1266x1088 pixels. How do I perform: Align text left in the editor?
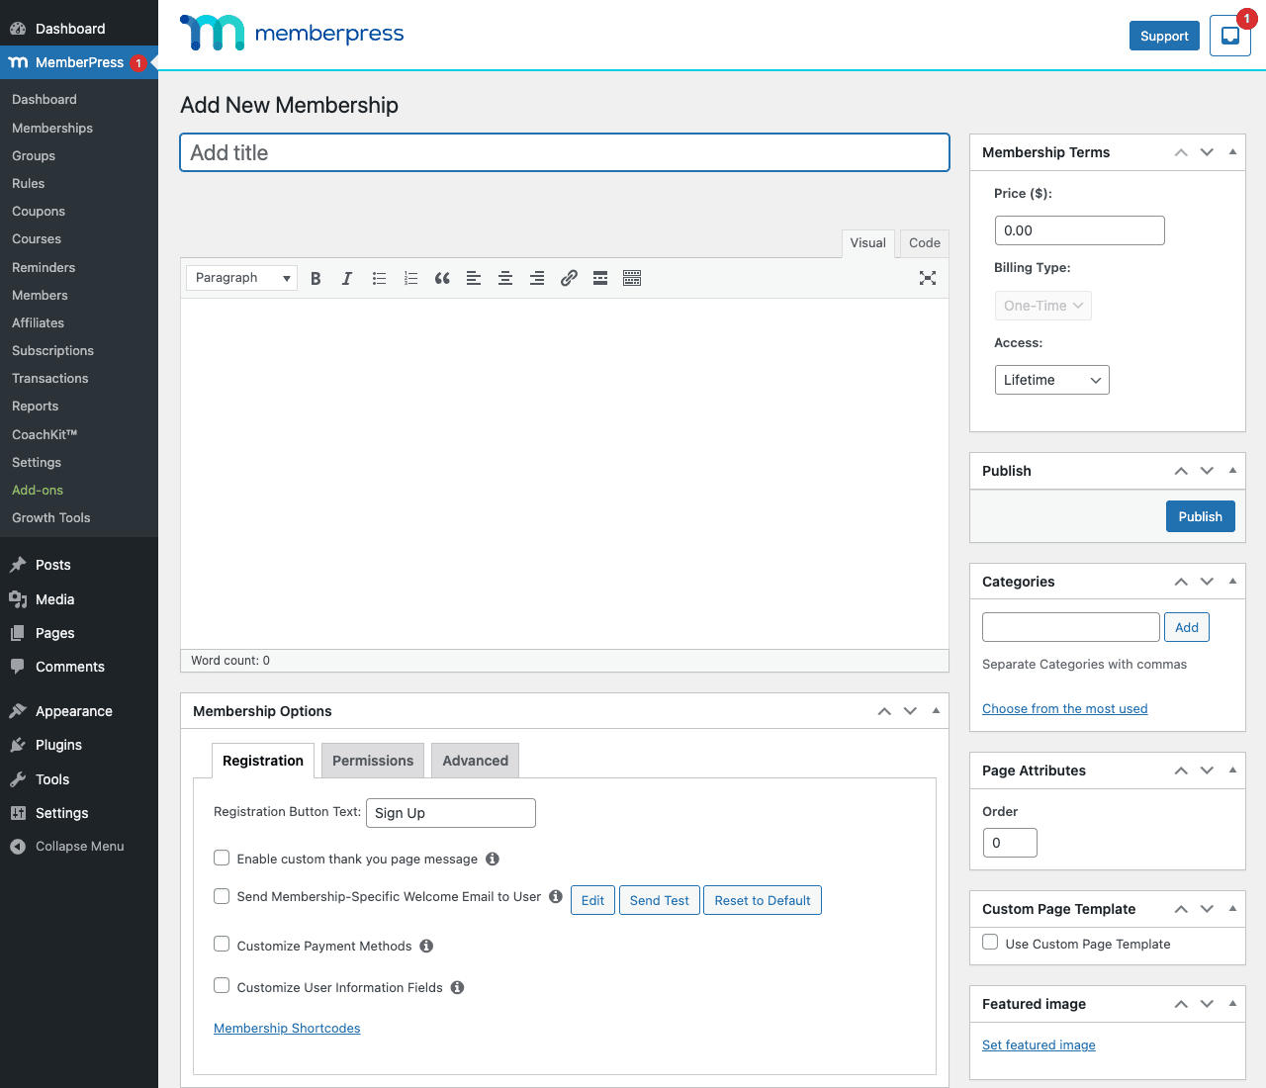474,279
